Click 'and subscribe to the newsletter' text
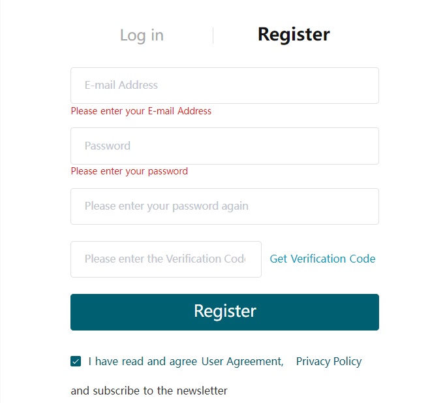Viewport: 445px width, 403px height. (x=149, y=391)
